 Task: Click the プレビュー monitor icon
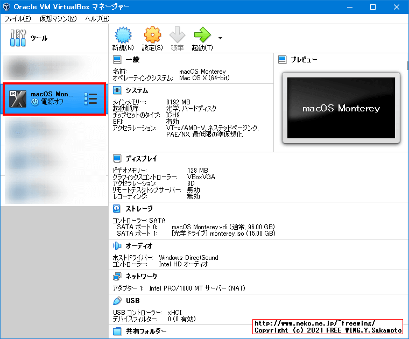pos(282,60)
